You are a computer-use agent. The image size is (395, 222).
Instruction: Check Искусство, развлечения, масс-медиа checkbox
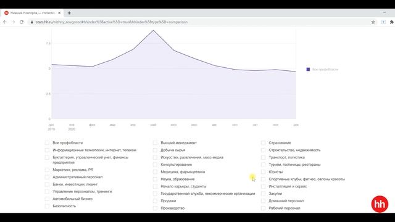click(155, 157)
